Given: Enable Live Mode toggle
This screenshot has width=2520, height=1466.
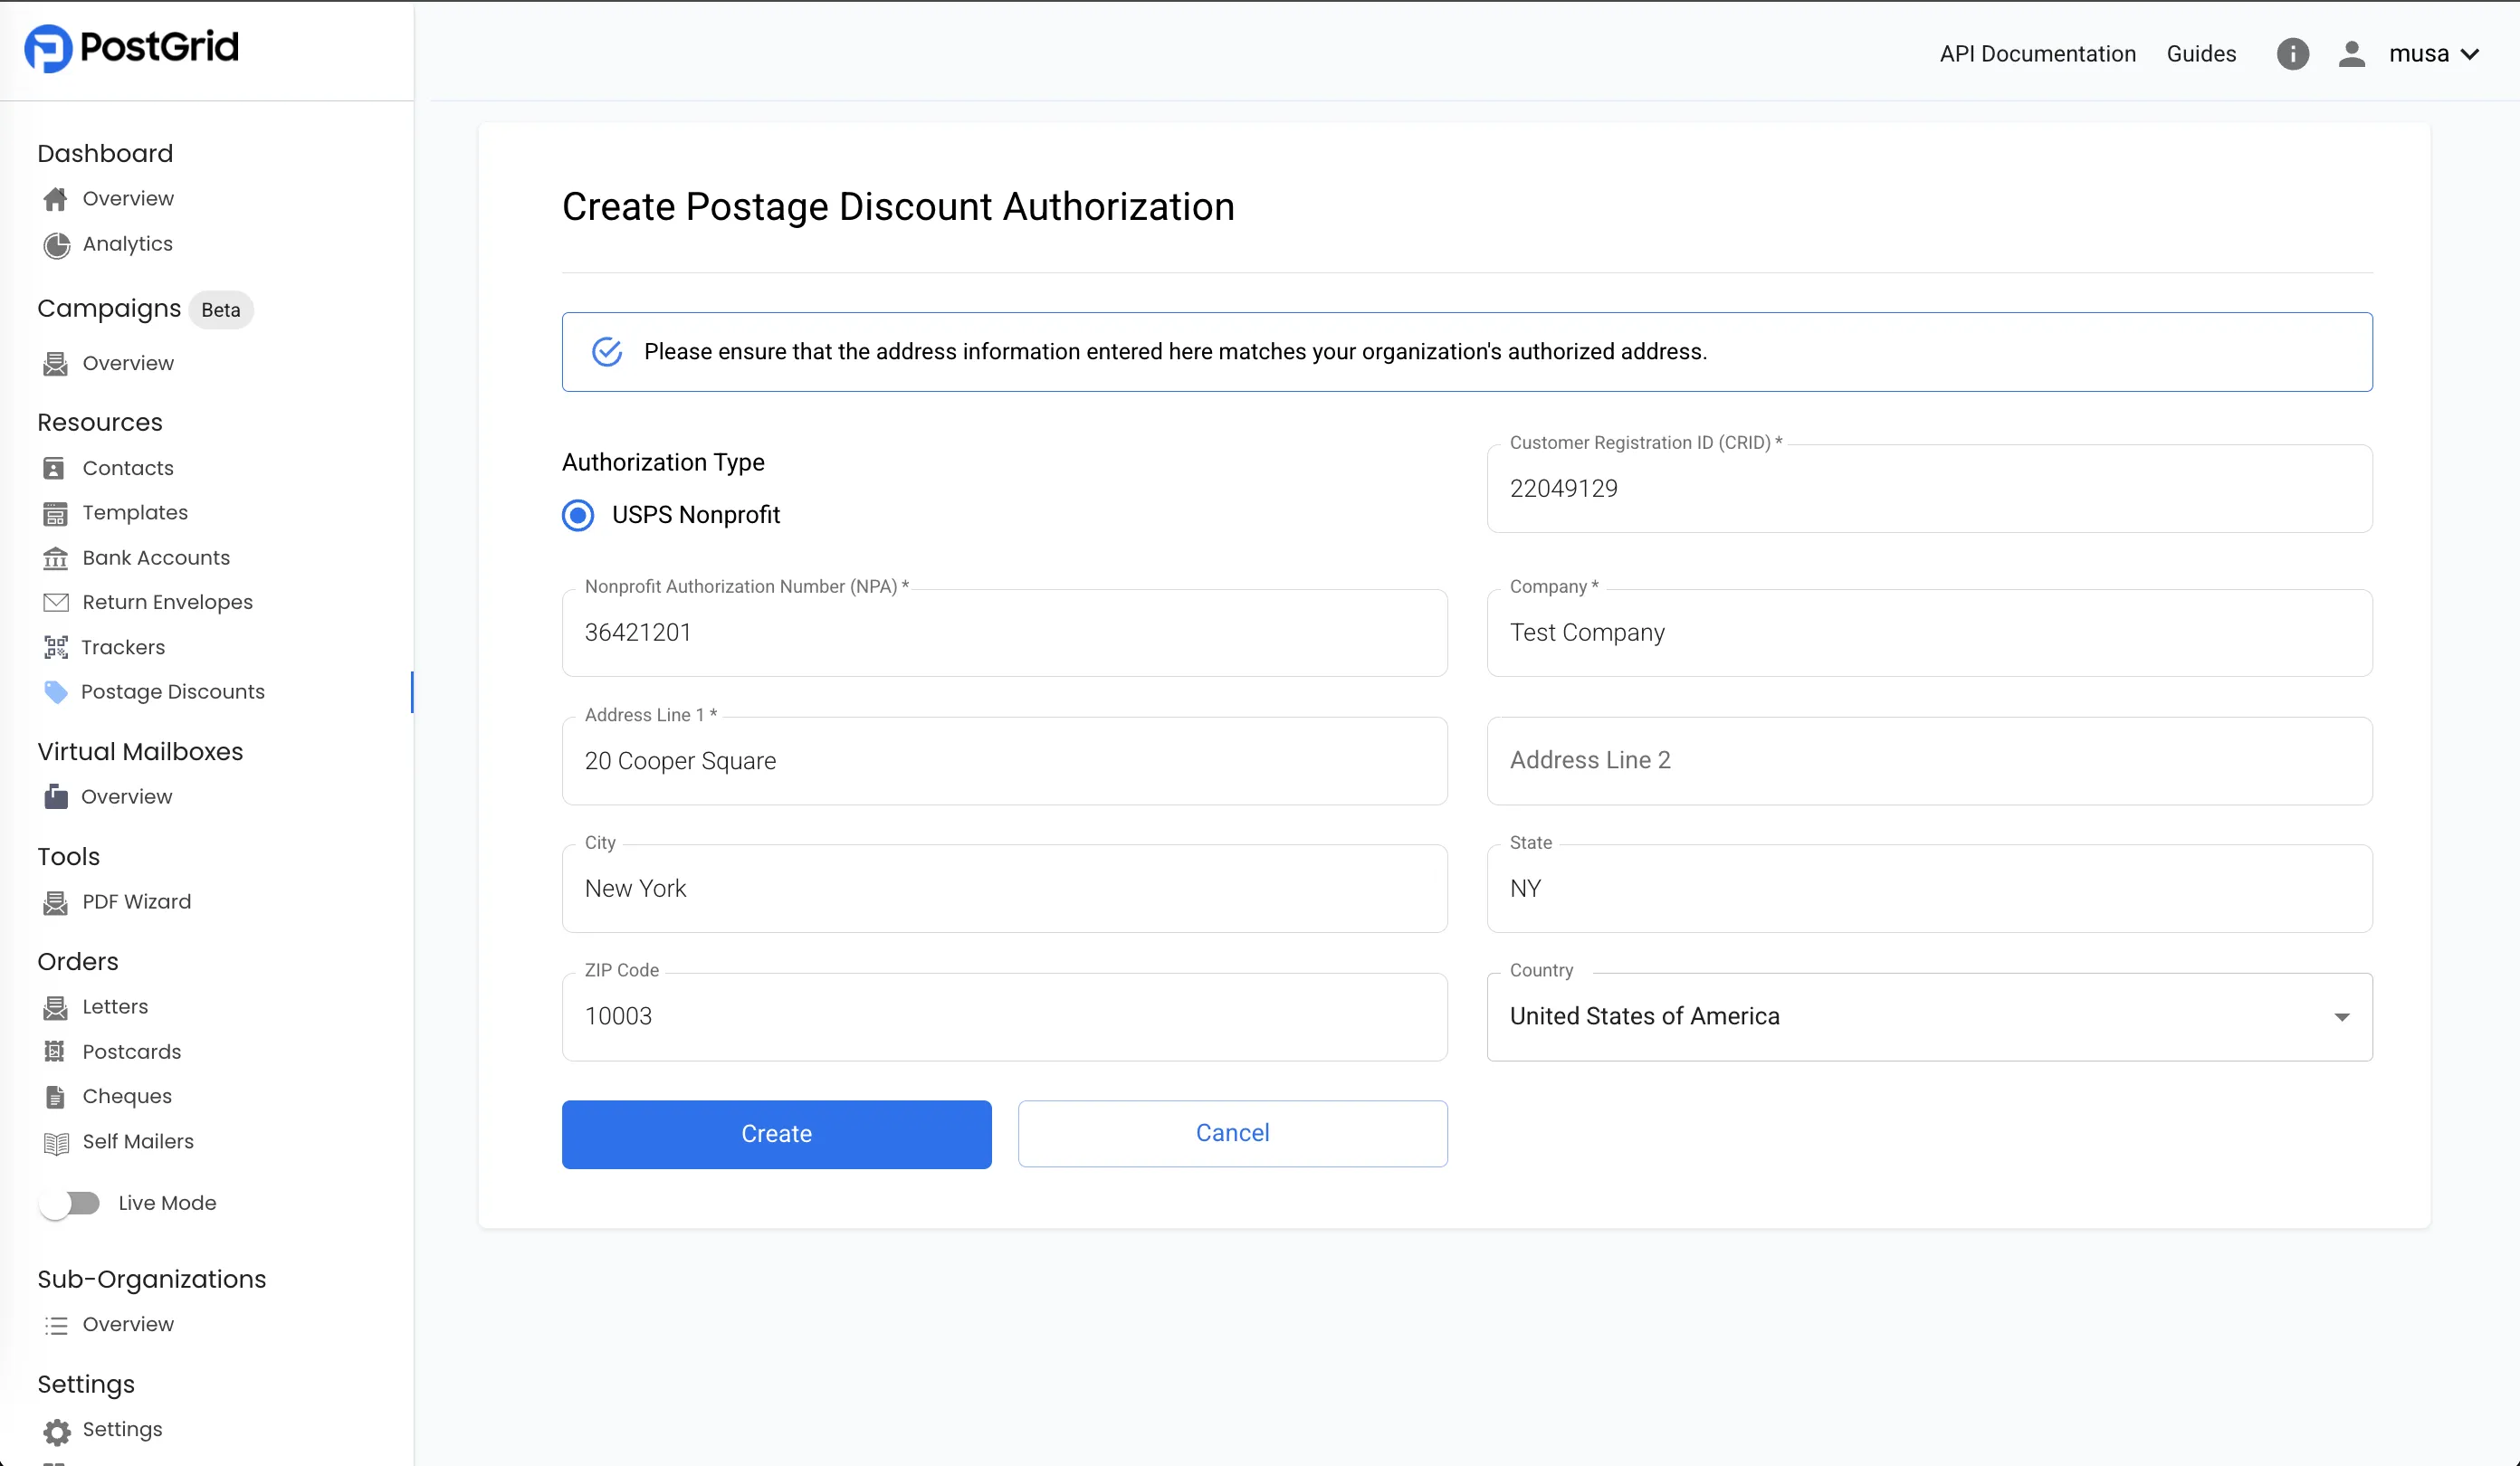Looking at the screenshot, I should (x=70, y=1203).
